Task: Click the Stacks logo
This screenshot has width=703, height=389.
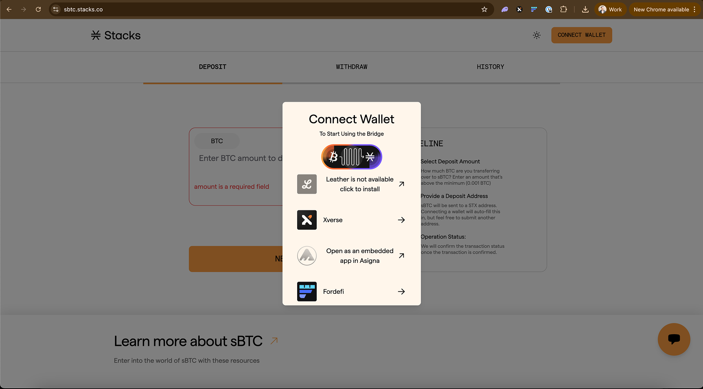Action: click(116, 35)
